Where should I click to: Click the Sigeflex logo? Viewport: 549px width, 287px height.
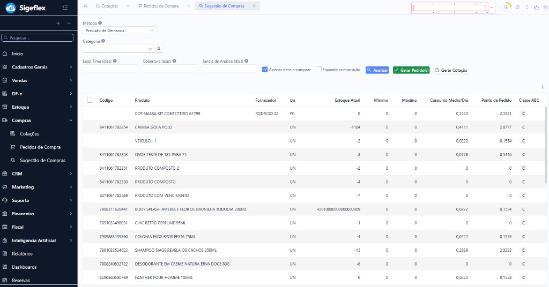click(26, 7)
